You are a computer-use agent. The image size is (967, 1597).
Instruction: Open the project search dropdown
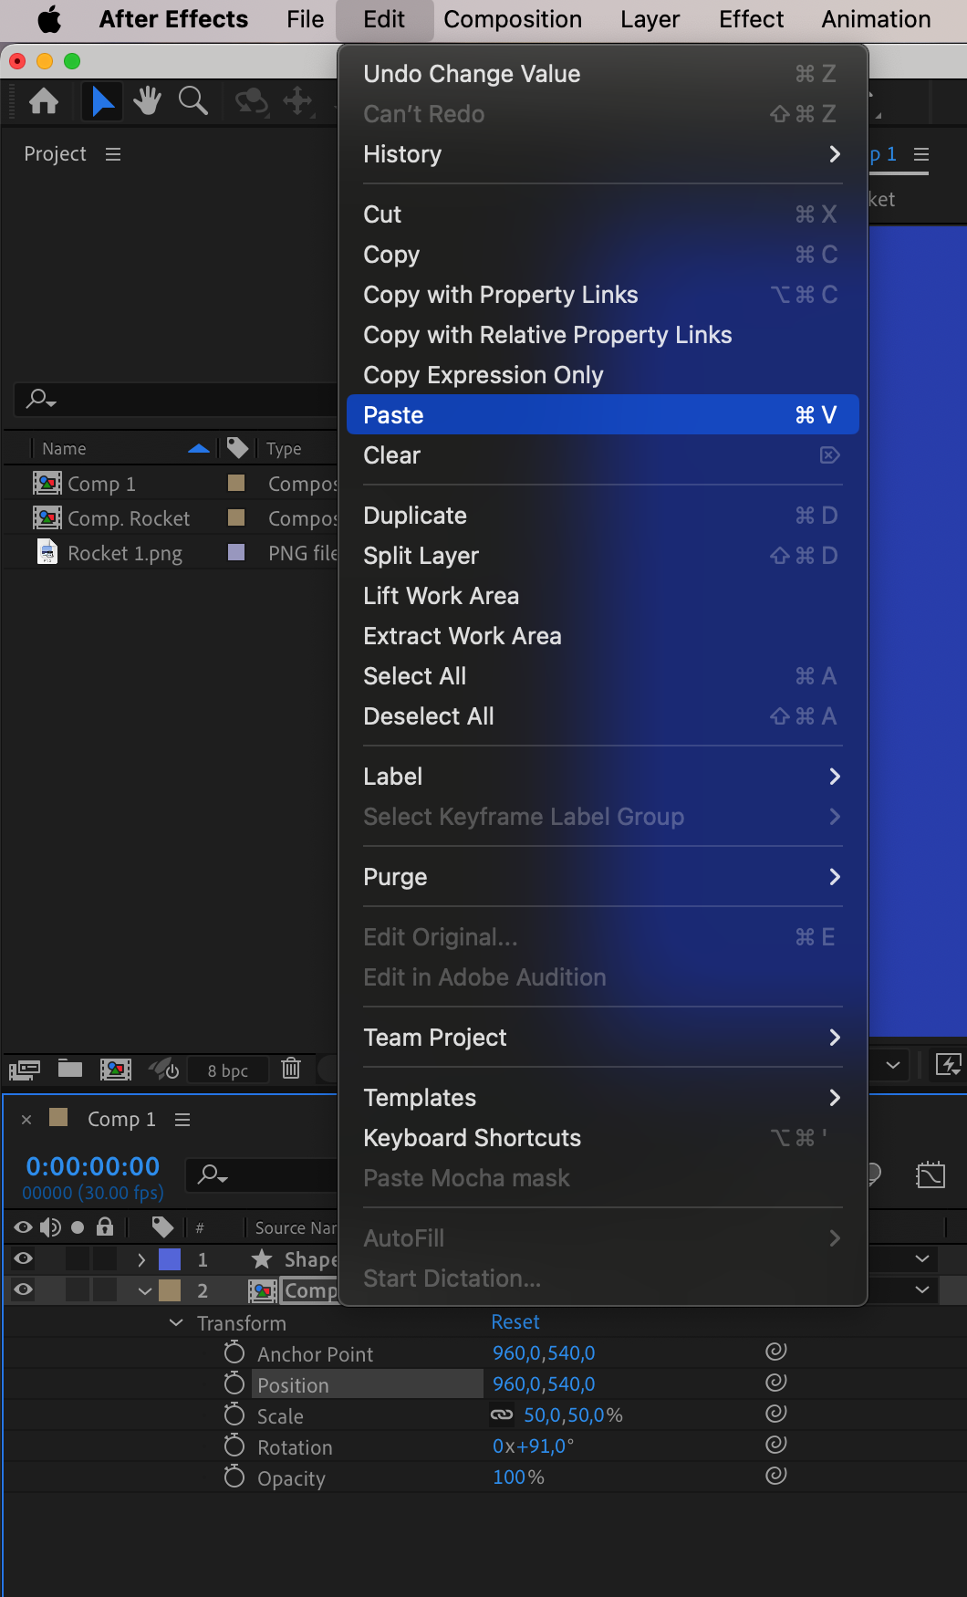(x=41, y=399)
